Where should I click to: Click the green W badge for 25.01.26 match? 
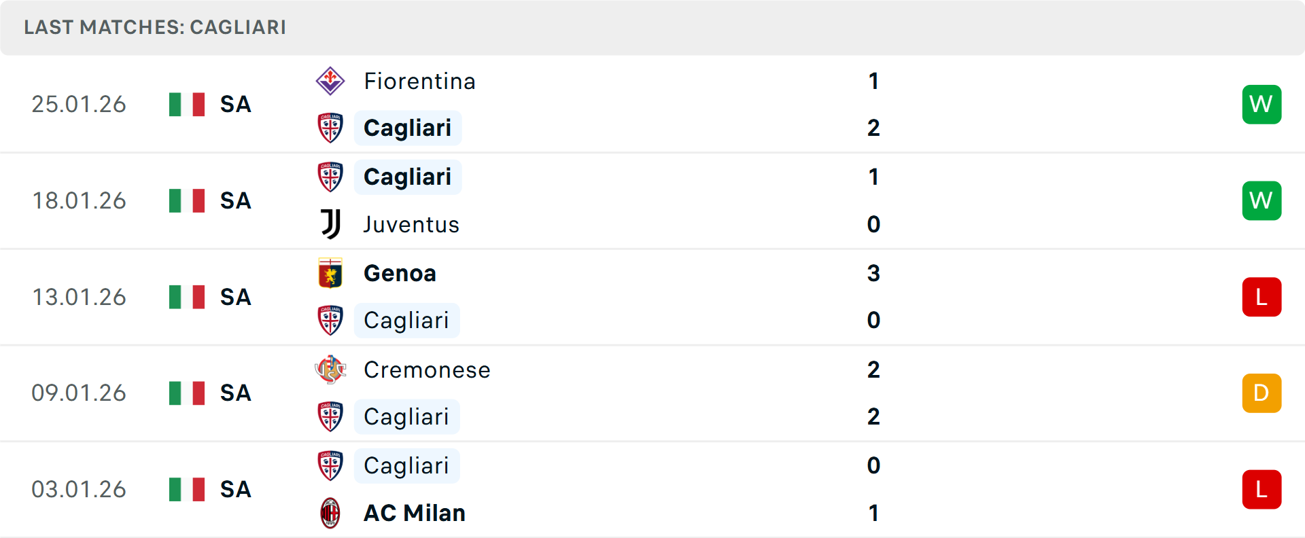pyautogui.click(x=1261, y=105)
